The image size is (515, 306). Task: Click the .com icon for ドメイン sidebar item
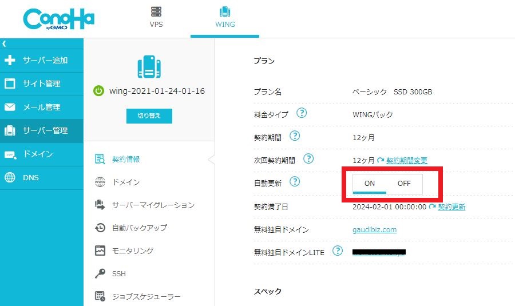pos(10,154)
